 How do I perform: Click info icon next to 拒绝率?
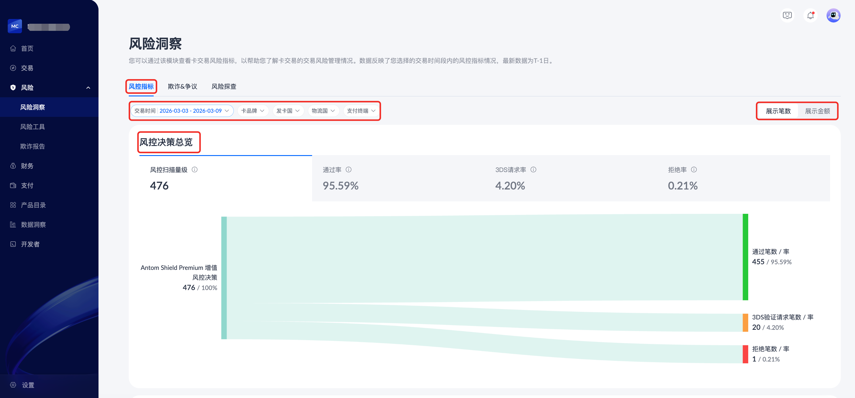point(694,170)
